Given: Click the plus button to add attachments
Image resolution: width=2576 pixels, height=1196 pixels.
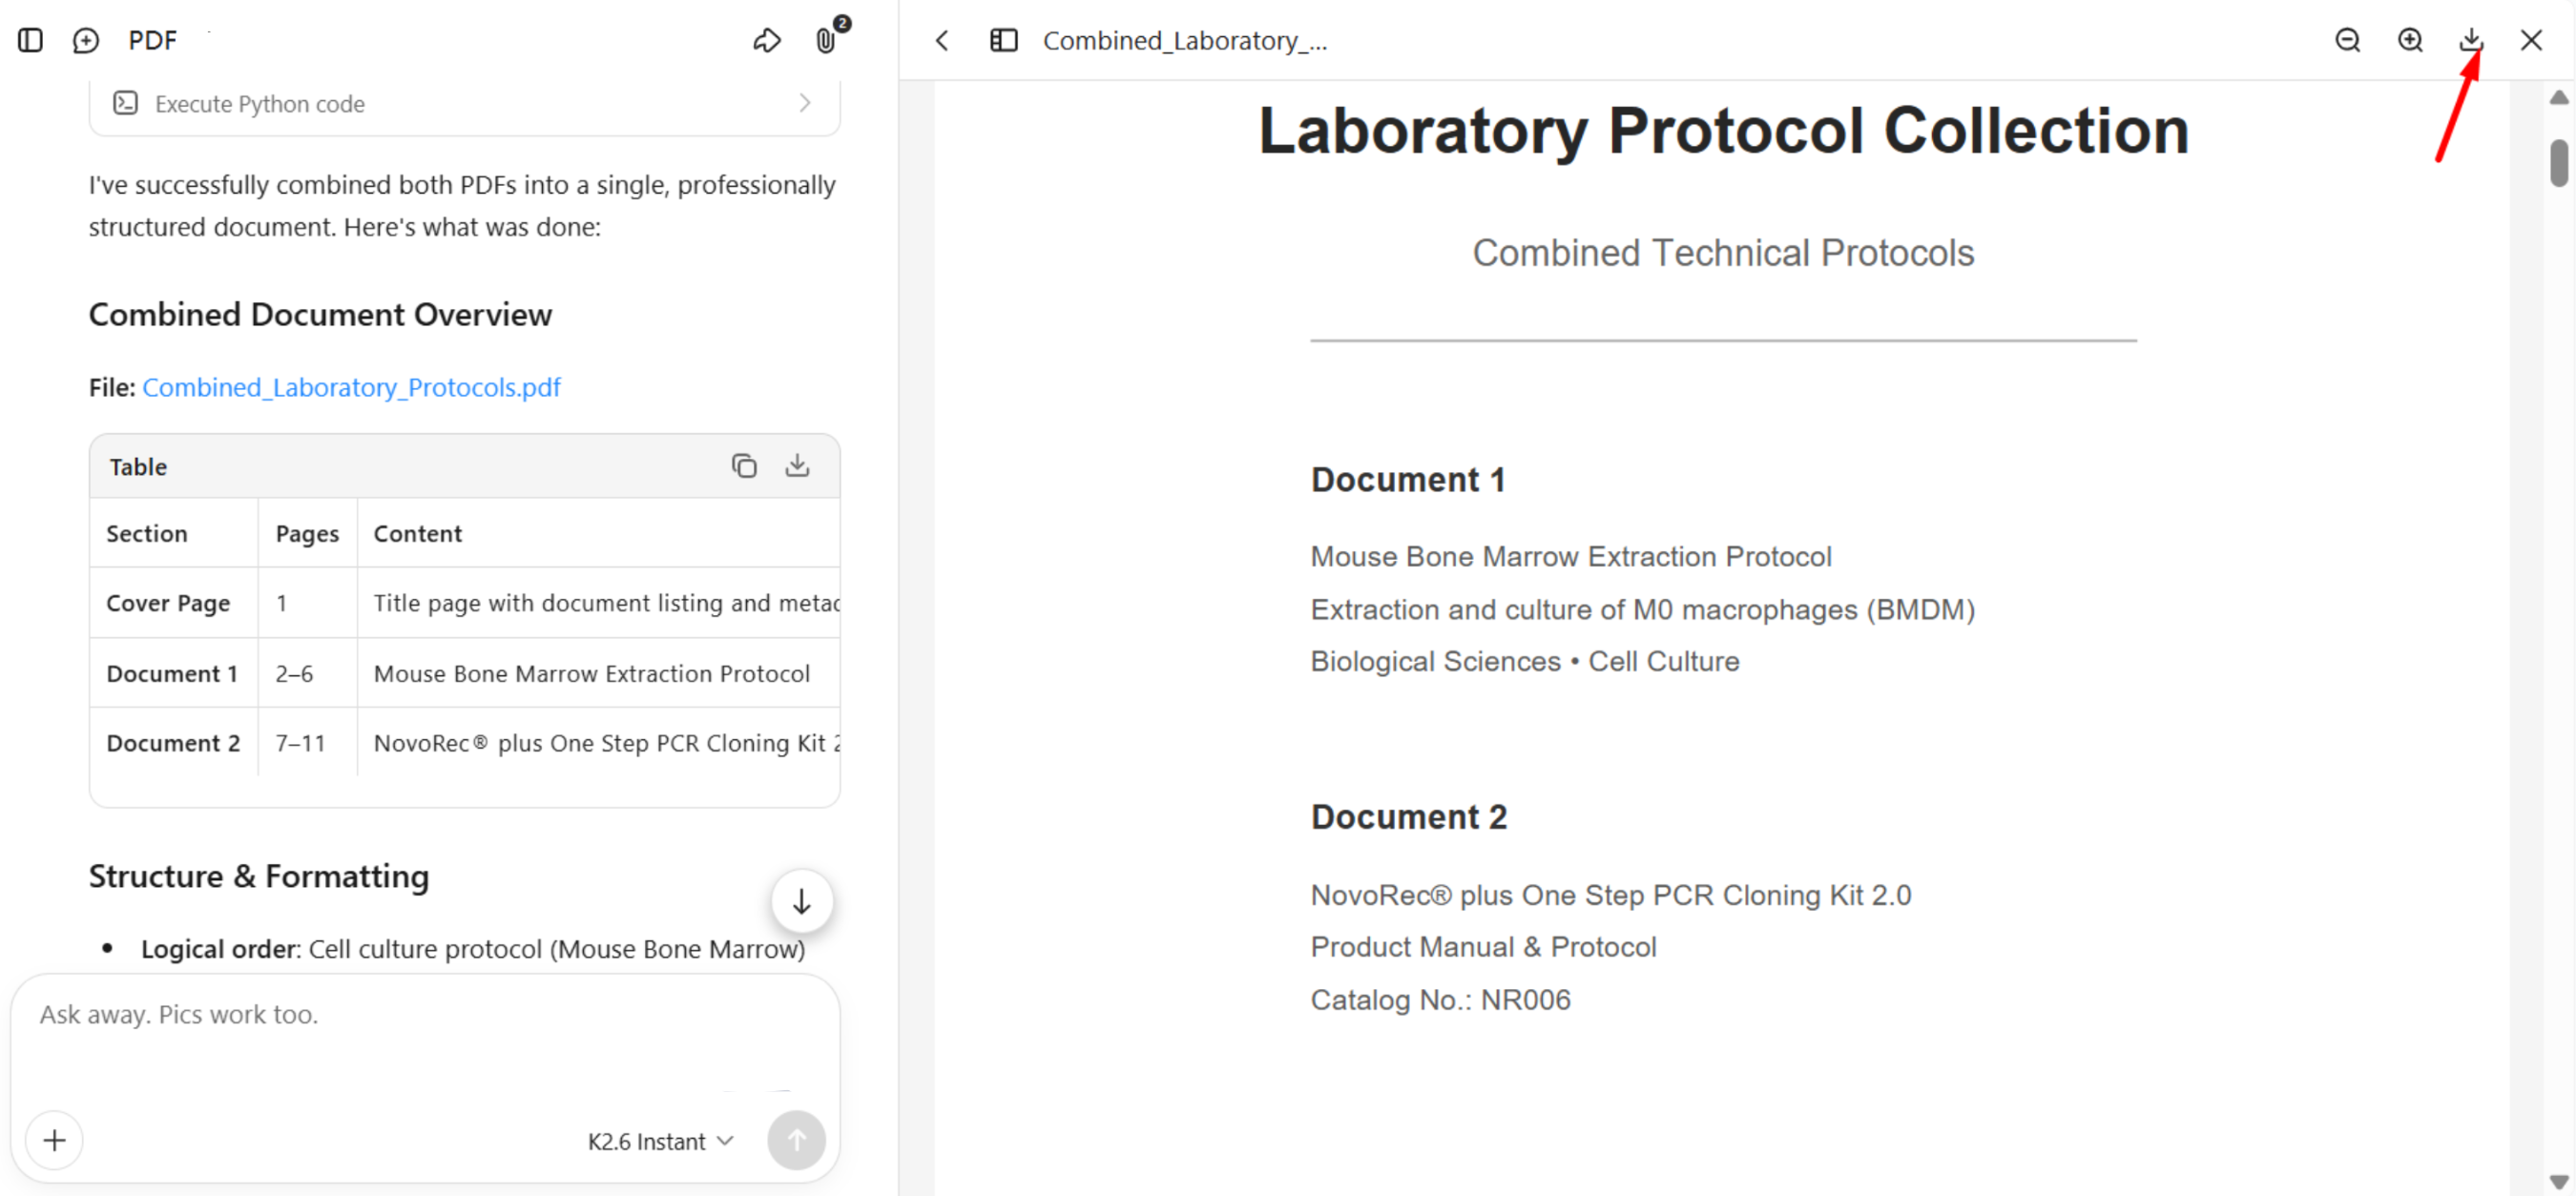Looking at the screenshot, I should pos(55,1140).
